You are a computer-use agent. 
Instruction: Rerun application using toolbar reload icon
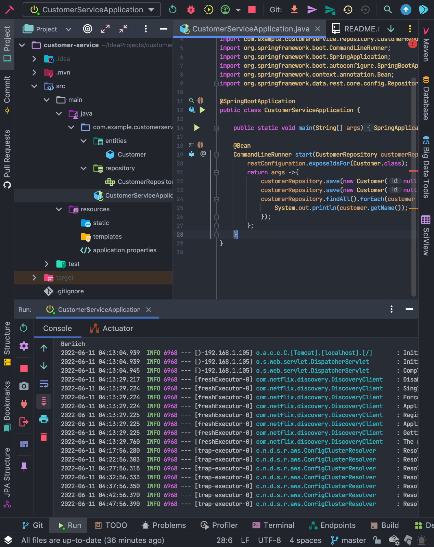click(173, 10)
